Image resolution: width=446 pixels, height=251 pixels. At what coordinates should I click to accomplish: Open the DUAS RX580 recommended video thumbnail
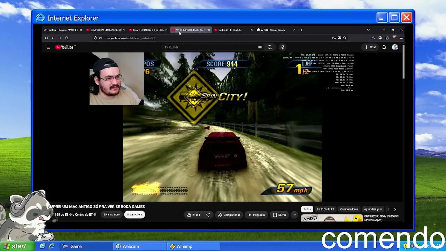tap(332, 218)
